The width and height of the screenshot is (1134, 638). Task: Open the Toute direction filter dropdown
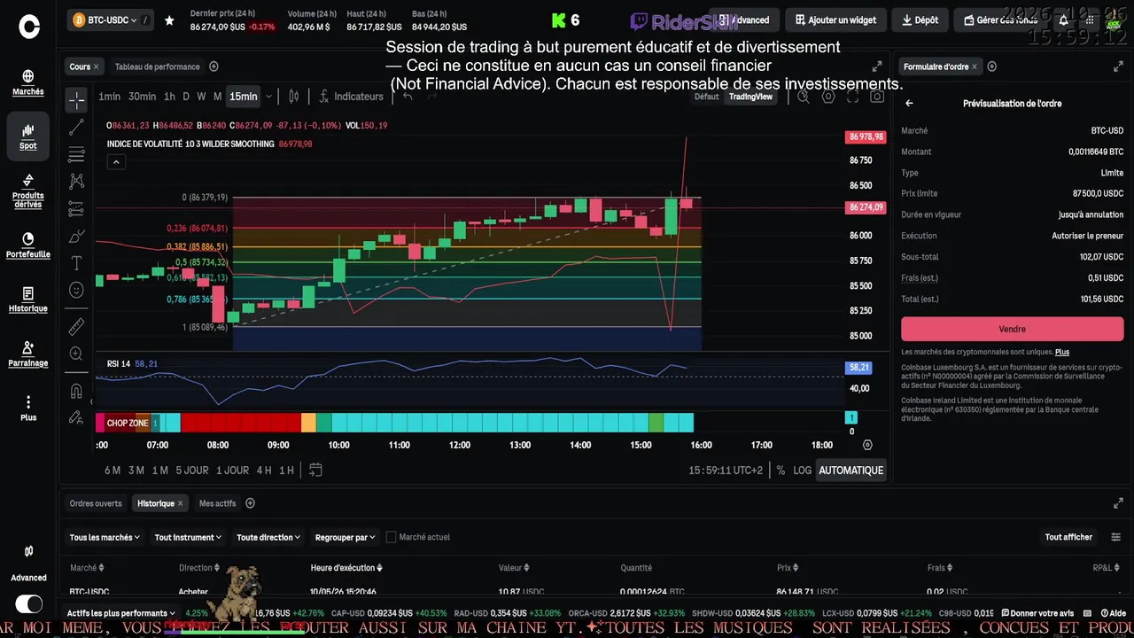pos(268,537)
